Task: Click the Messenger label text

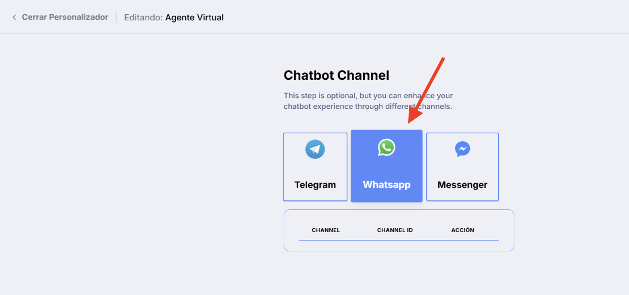Action: pyautogui.click(x=462, y=185)
